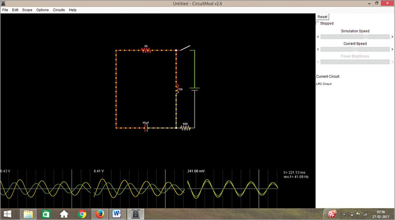Click the CircuitMod icon in the taskbar
The width and height of the screenshot is (395, 220).
[x=135, y=214]
